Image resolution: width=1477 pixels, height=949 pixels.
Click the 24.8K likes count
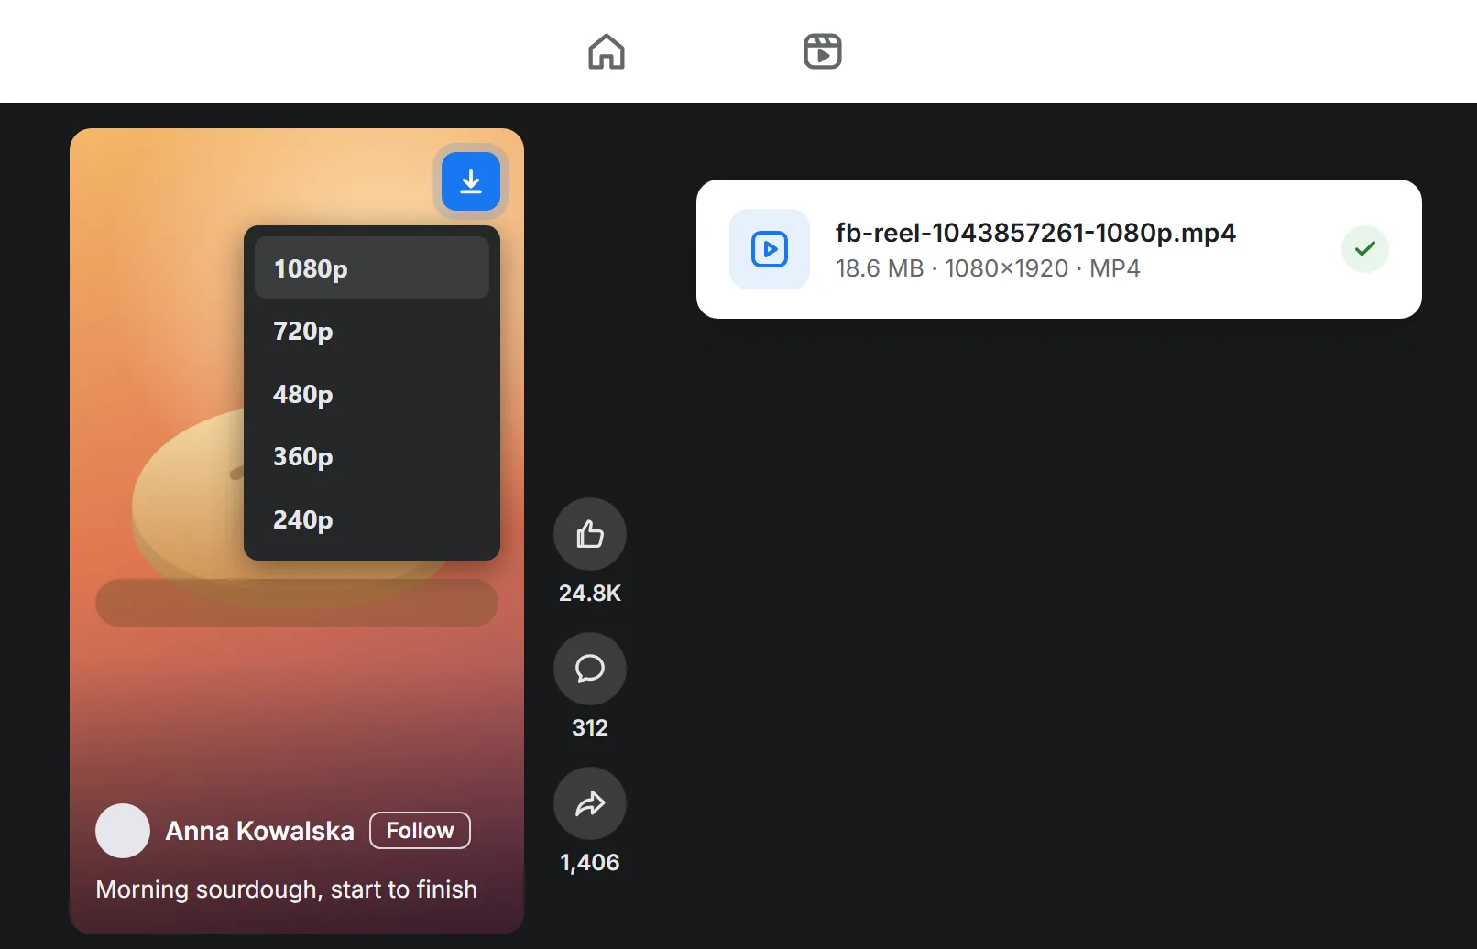tap(590, 593)
